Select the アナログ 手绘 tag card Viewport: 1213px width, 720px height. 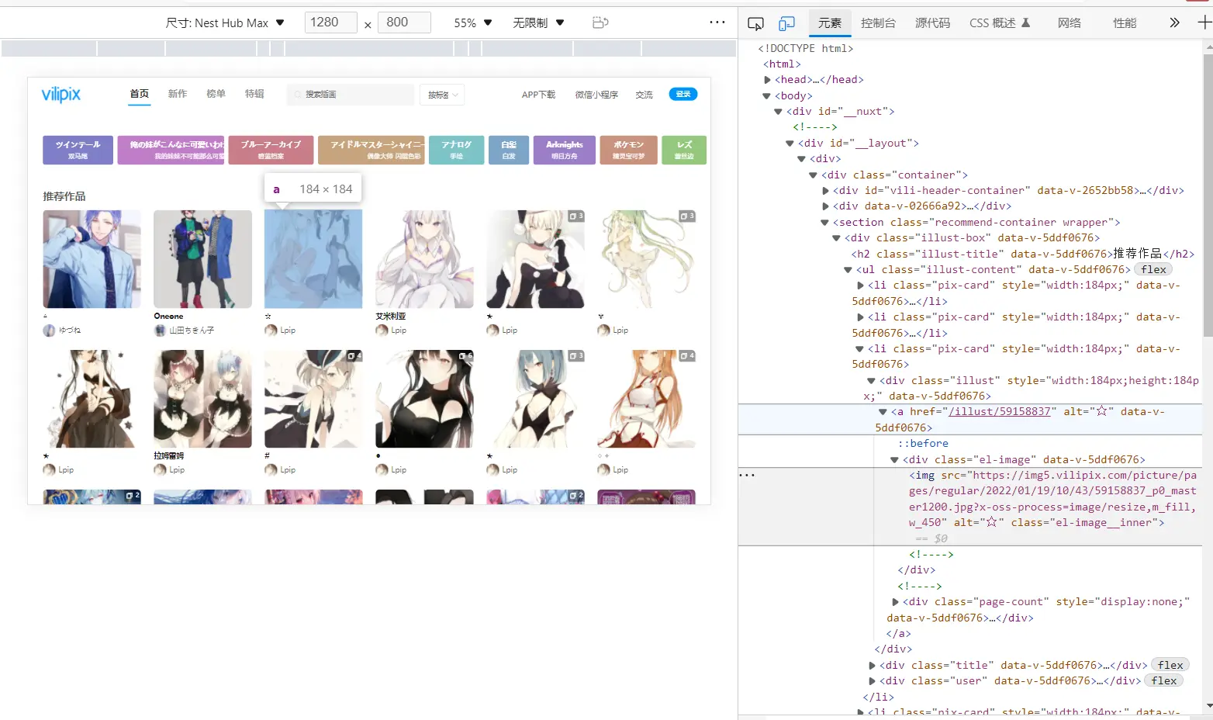click(x=457, y=150)
